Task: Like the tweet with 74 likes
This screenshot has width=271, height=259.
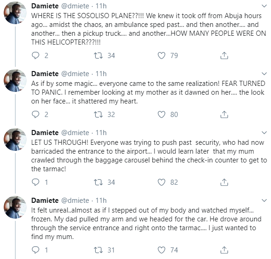Action: [x=161, y=250]
